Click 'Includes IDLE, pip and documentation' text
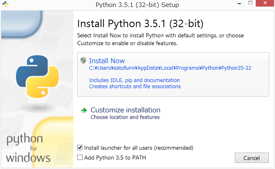This screenshot has height=169, width=275. (x=134, y=80)
